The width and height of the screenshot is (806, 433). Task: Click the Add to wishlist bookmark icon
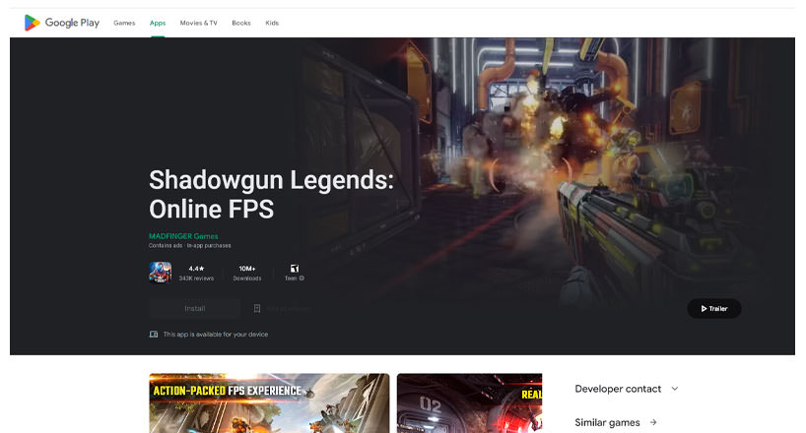tap(257, 308)
